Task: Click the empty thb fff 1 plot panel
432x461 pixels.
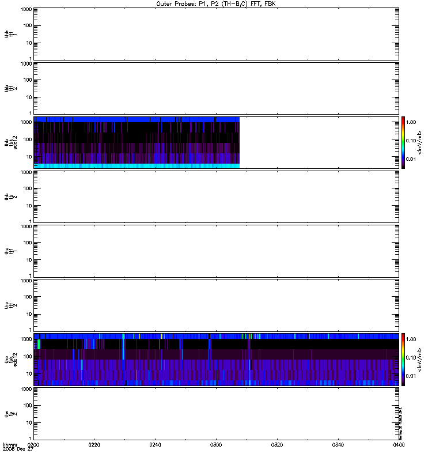Action: click(x=216, y=34)
